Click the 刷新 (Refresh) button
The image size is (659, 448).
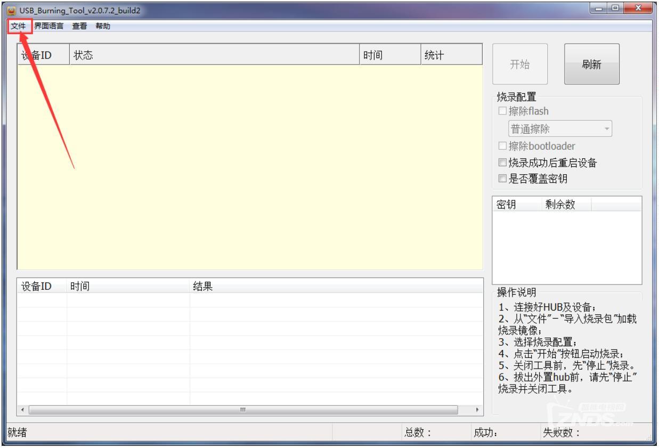tap(591, 64)
